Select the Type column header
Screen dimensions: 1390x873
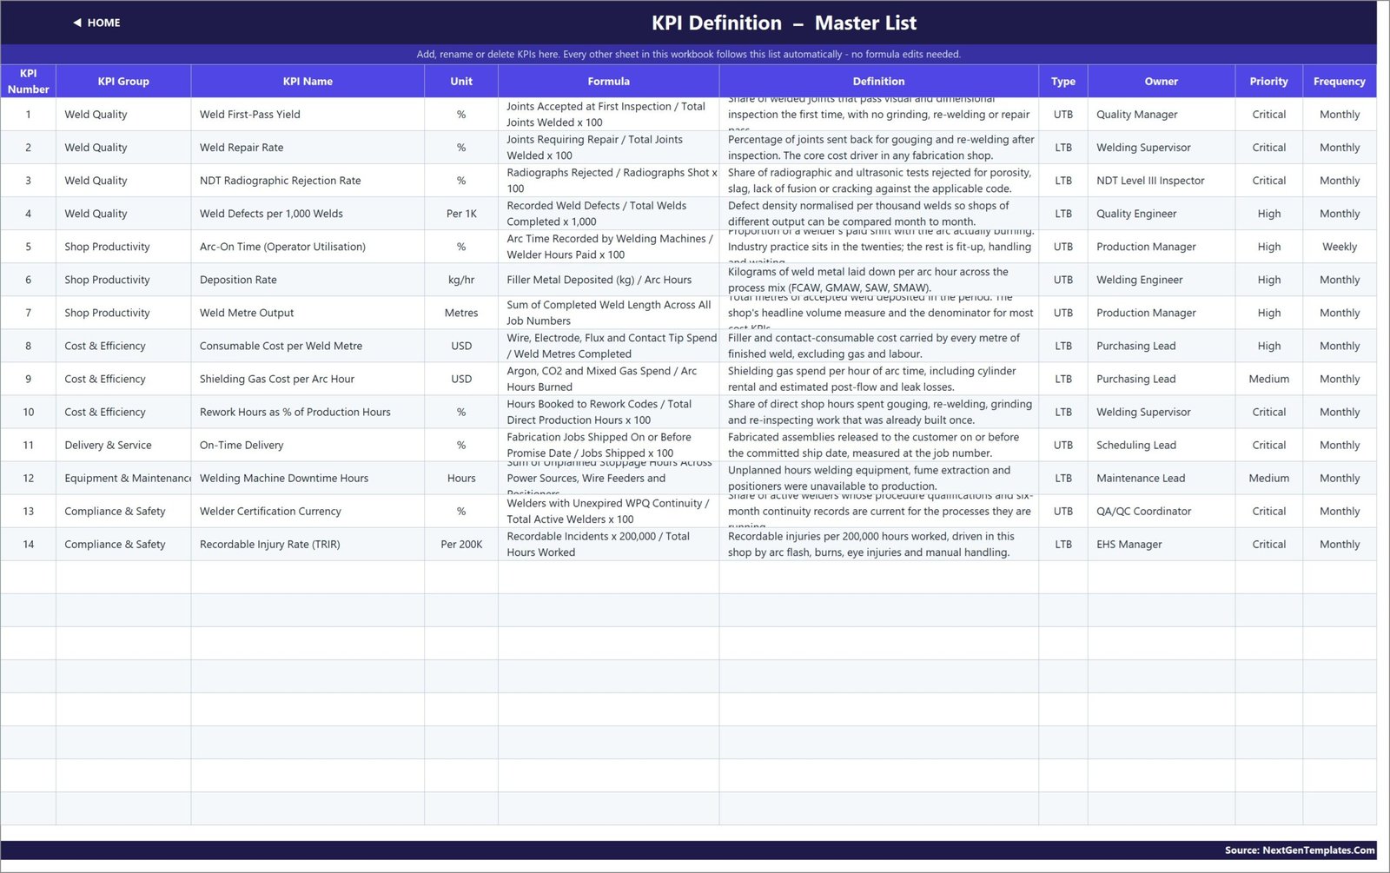1063,81
